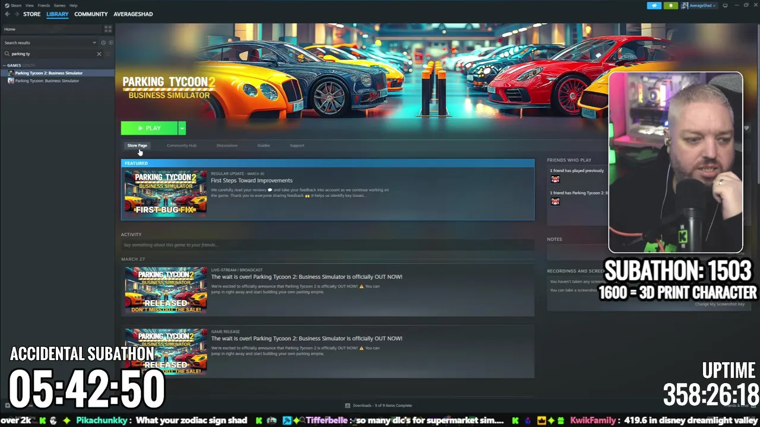Open the live-stream 'OUT NOW' news title

(x=306, y=276)
